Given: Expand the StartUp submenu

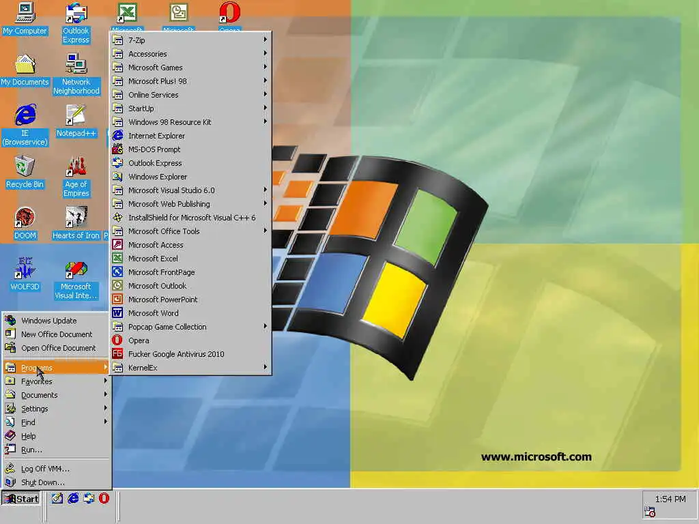Looking at the screenshot, I should tap(191, 108).
